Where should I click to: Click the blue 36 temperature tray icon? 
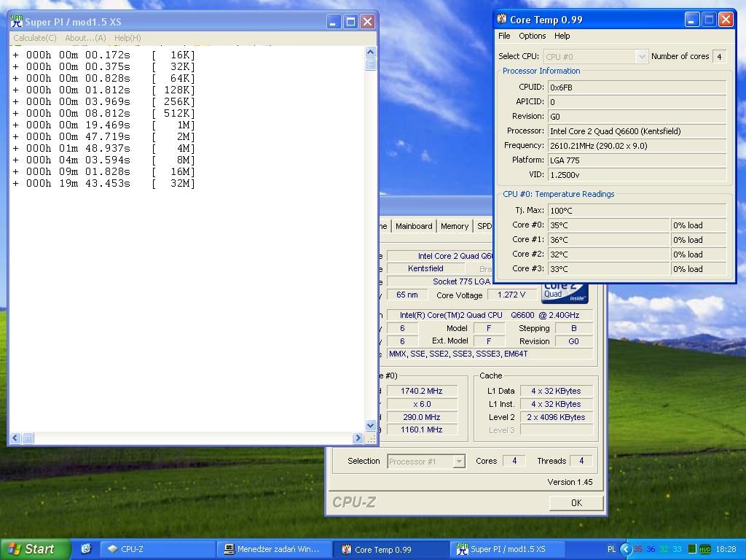pyautogui.click(x=651, y=549)
